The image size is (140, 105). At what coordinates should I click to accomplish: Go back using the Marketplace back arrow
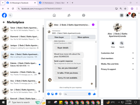pos(4,22)
